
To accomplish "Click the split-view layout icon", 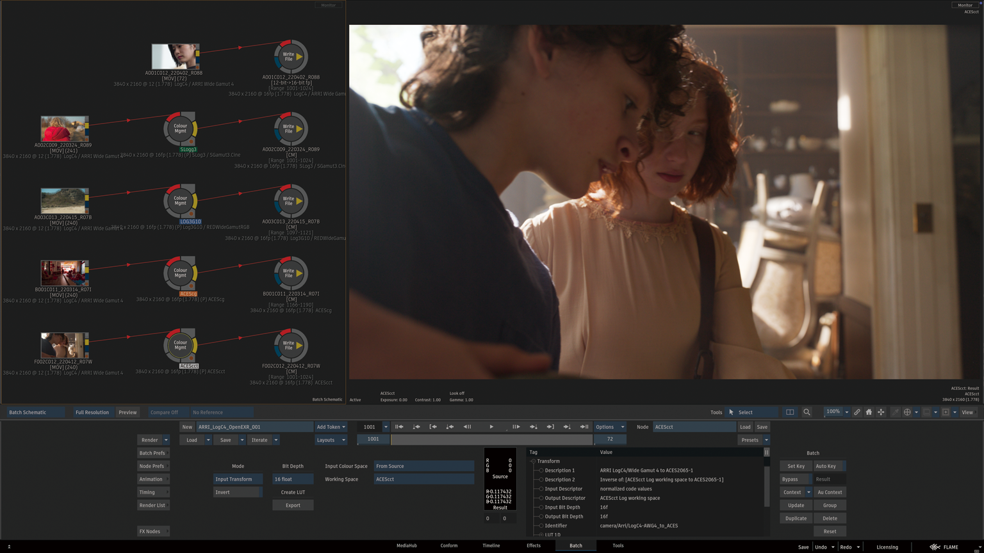I will point(790,412).
